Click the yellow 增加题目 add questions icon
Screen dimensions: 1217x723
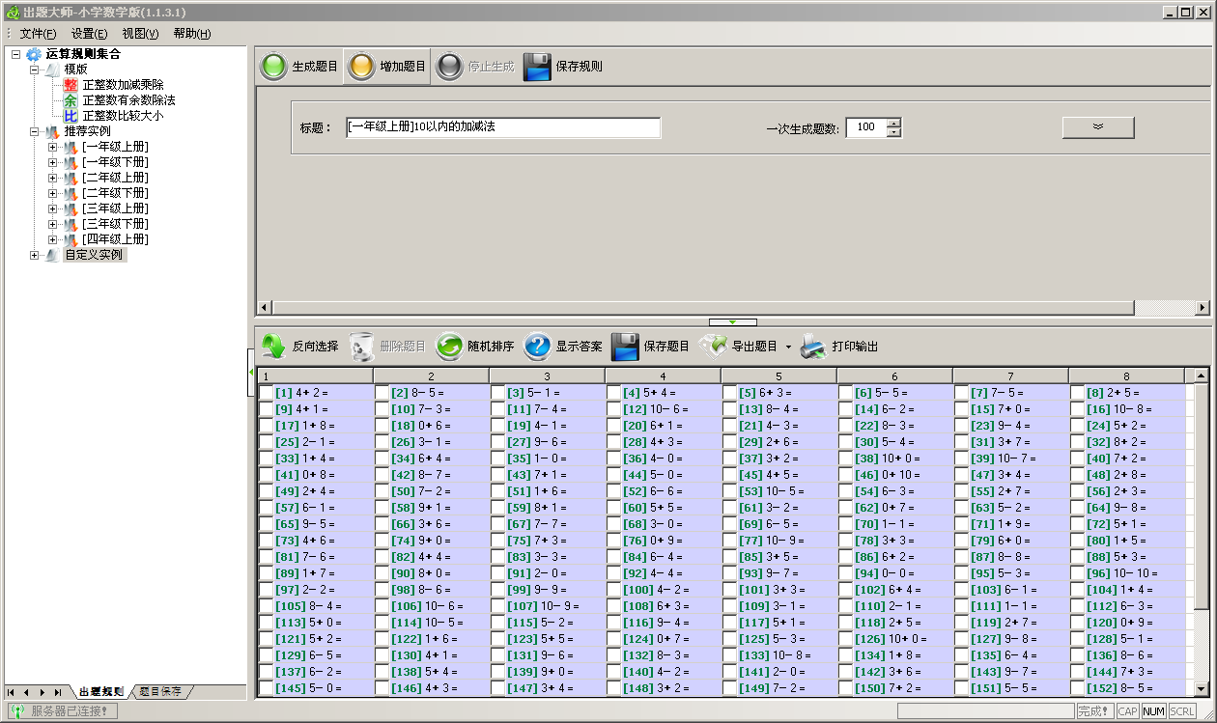point(361,67)
